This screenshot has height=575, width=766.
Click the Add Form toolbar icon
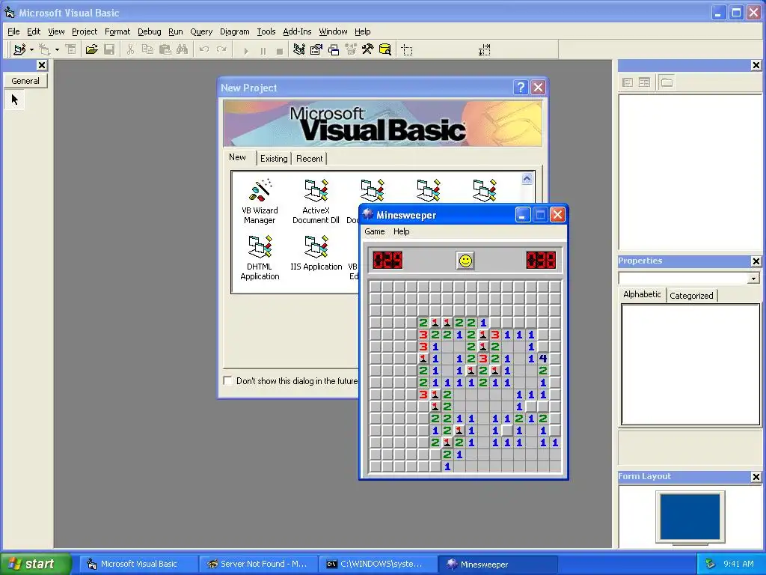tap(45, 49)
